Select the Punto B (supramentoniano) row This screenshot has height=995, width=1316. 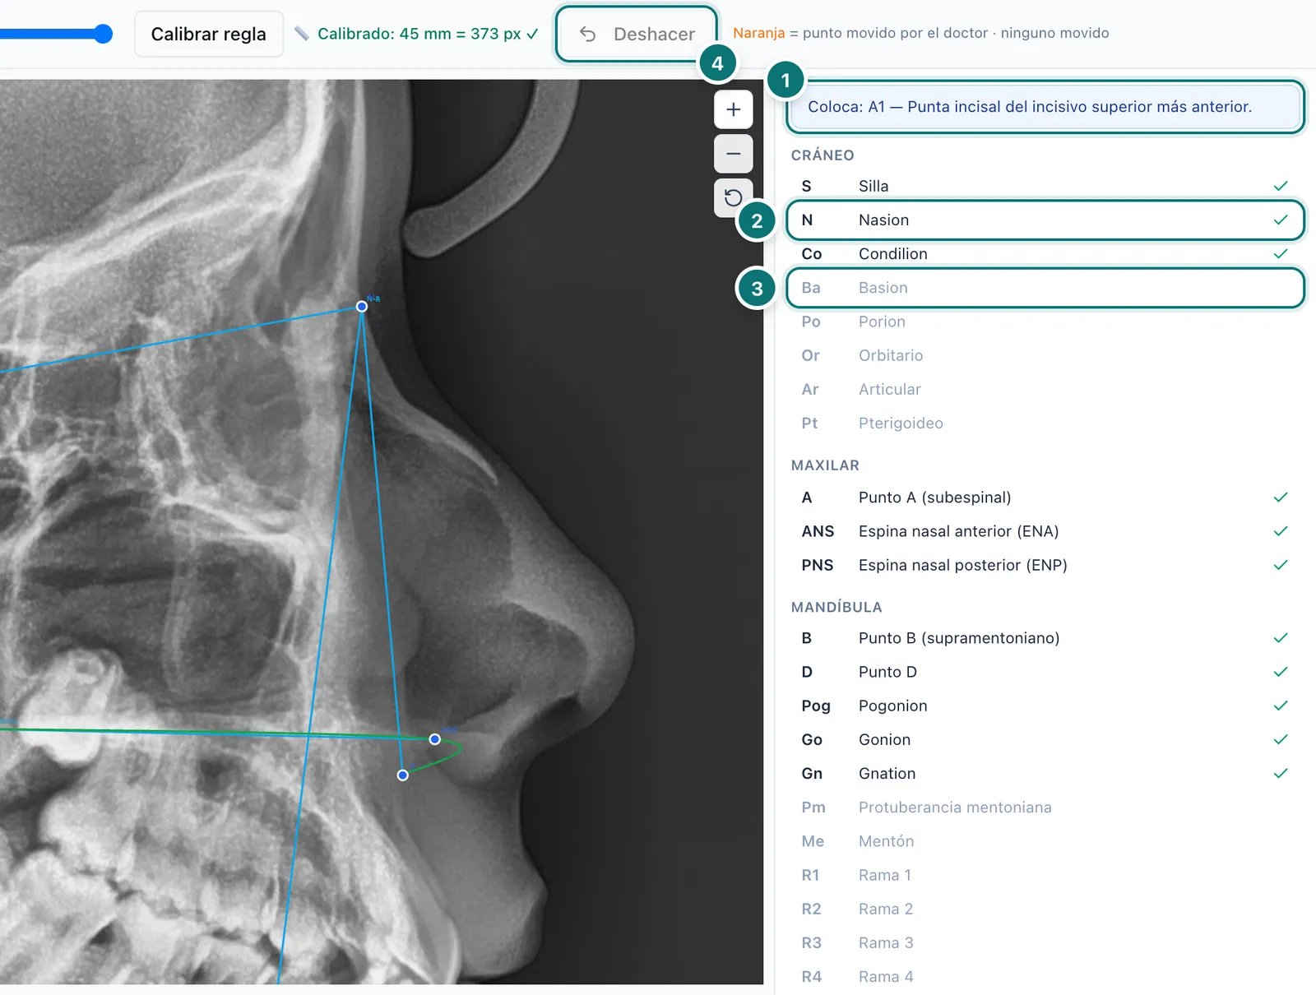1045,638
